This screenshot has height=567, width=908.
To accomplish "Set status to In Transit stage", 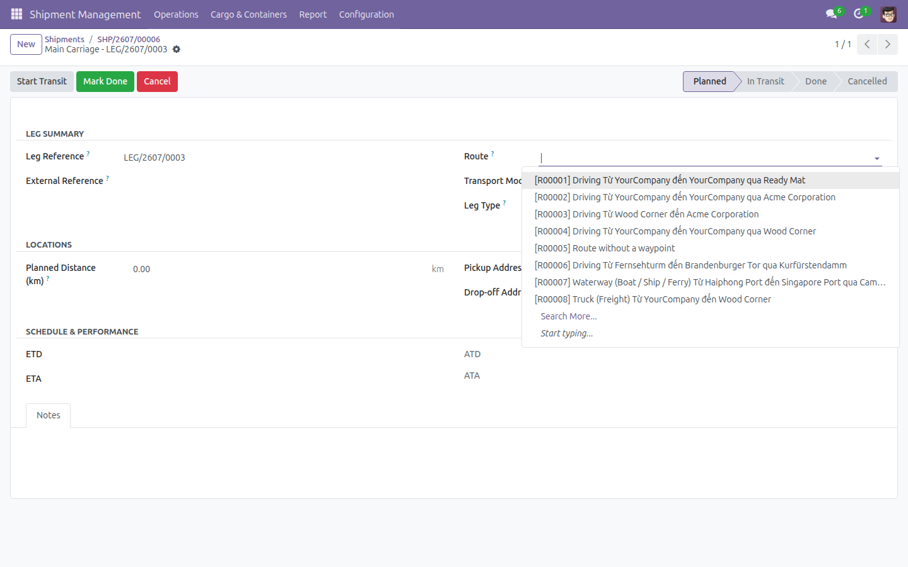I will pyautogui.click(x=765, y=81).
